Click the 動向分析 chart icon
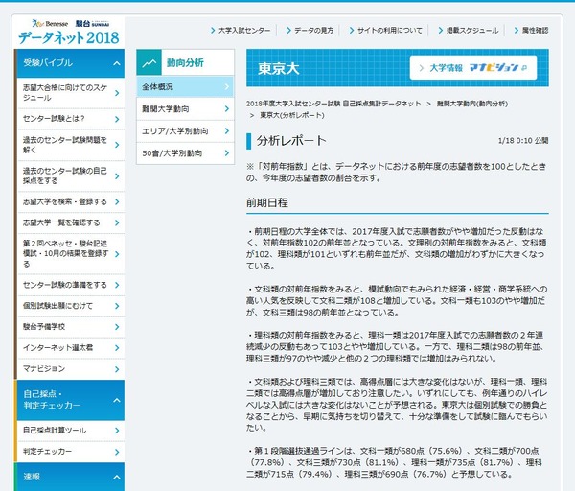Screen dimensions: 575x491 (150, 62)
